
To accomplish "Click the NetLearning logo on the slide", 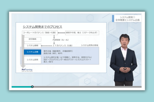I will tap(27, 70).
